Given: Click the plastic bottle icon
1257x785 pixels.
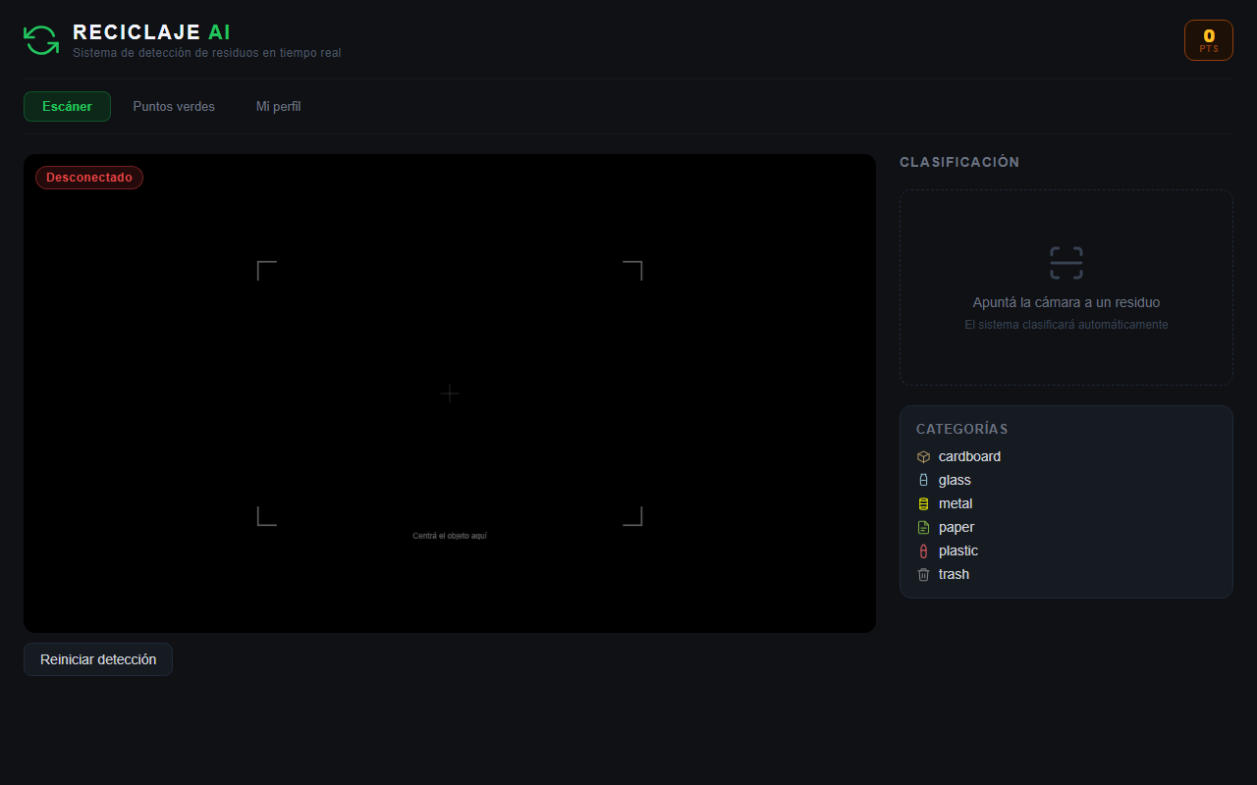Looking at the screenshot, I should point(923,550).
